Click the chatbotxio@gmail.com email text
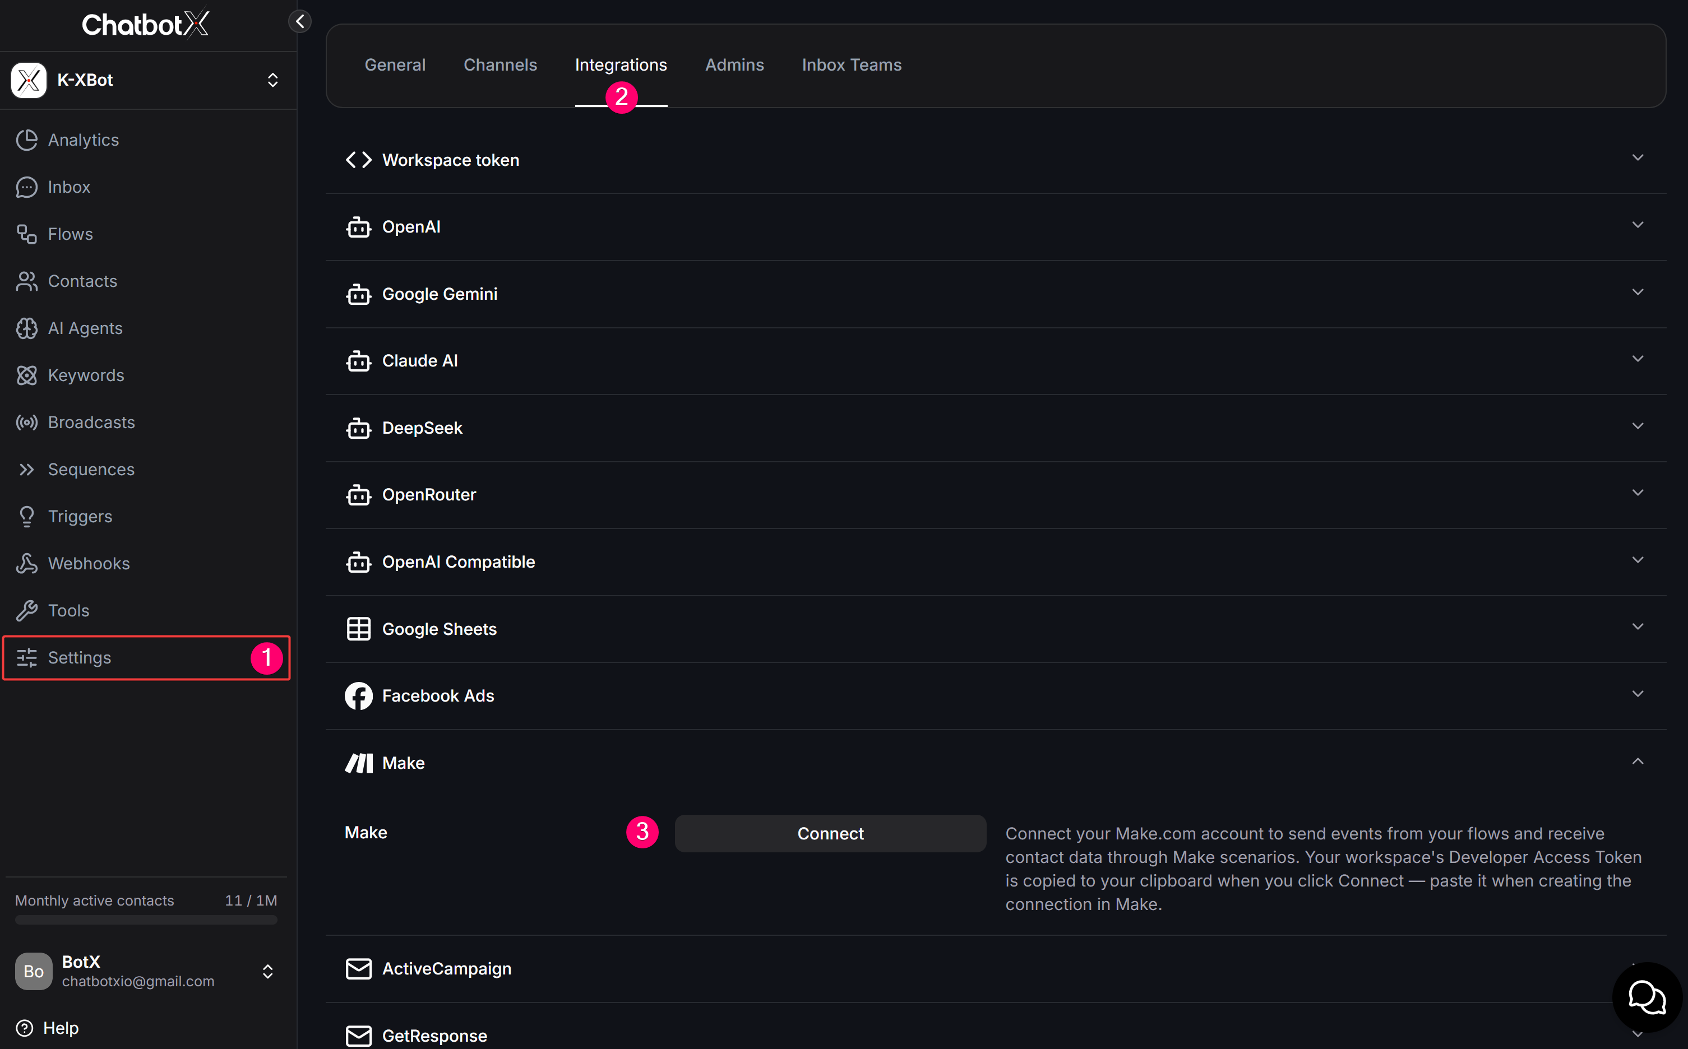 [138, 982]
